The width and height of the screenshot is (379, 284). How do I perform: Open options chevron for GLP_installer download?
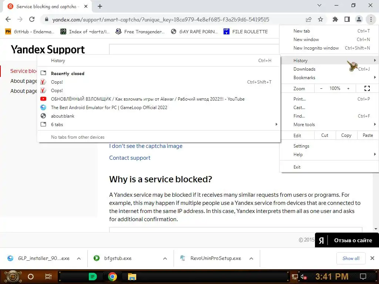(x=79, y=258)
